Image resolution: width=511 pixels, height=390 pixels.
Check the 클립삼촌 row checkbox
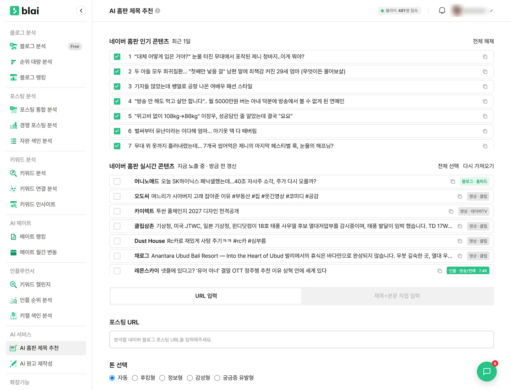(x=117, y=226)
